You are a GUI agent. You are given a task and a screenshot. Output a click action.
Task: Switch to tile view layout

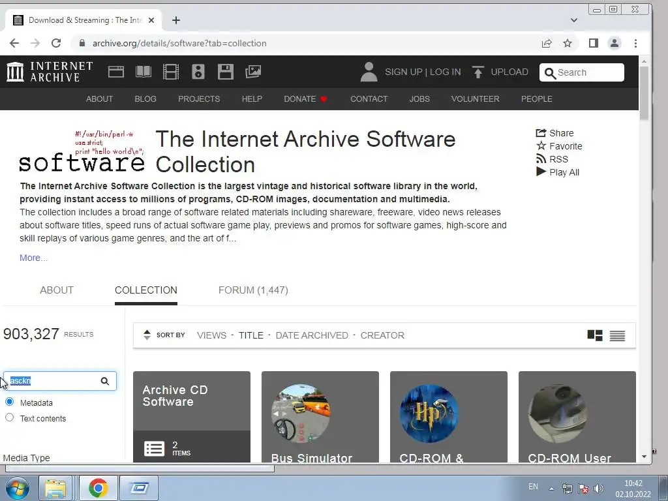[595, 335]
